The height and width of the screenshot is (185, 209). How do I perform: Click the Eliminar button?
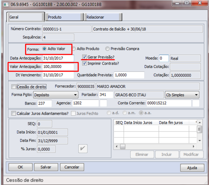click(x=142, y=155)
